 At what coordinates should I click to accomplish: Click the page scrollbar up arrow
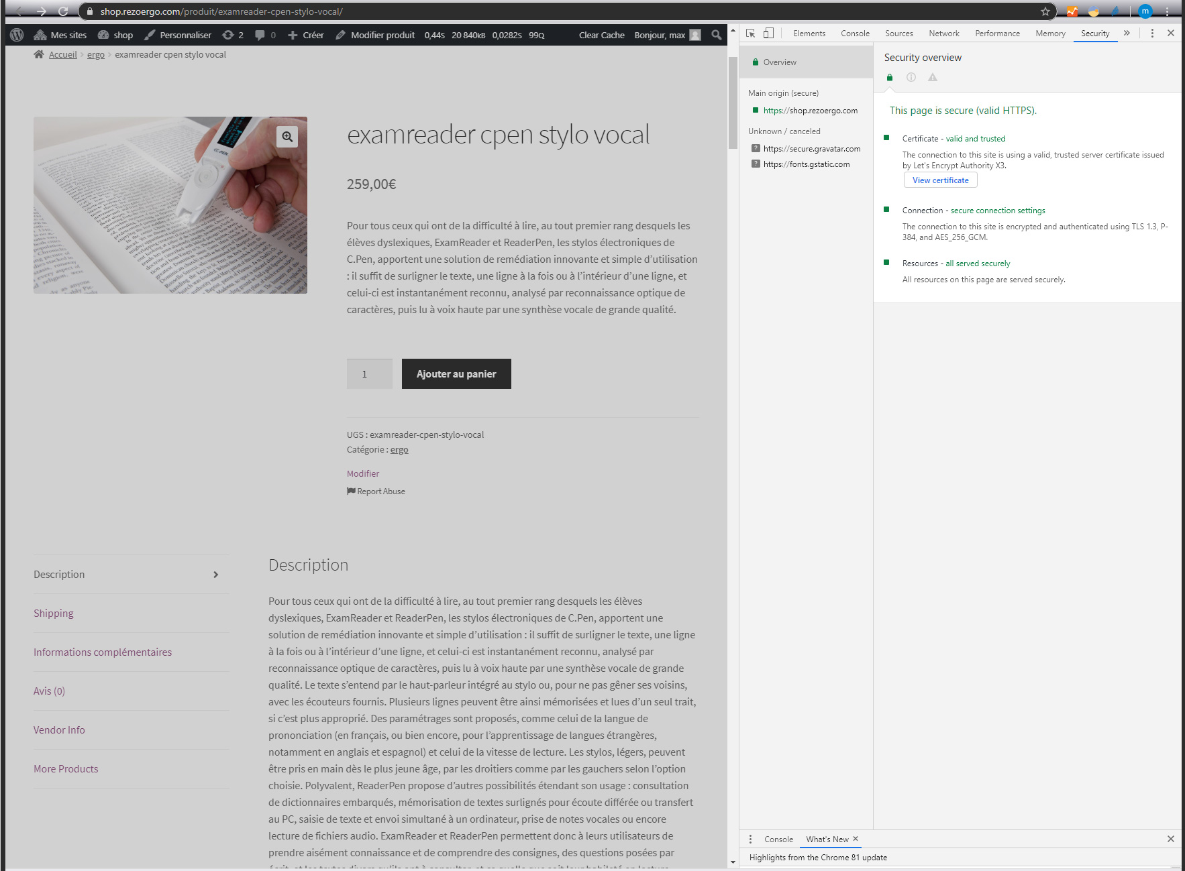pyautogui.click(x=733, y=31)
